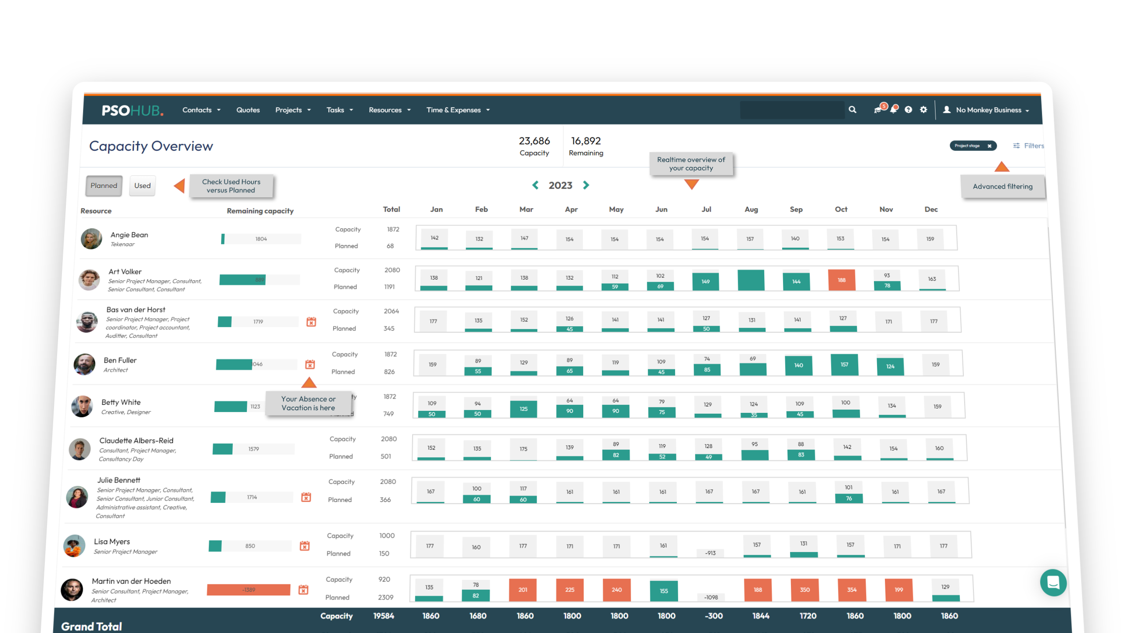Viewport: 1125px width, 633px height.
Task: Click Ben Fuller's absence calendar icon
Action: coord(310,364)
